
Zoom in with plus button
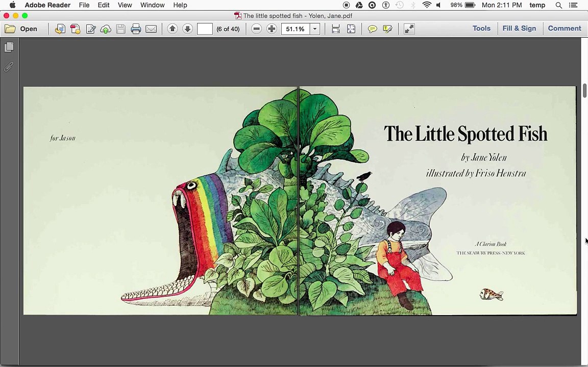coord(272,29)
